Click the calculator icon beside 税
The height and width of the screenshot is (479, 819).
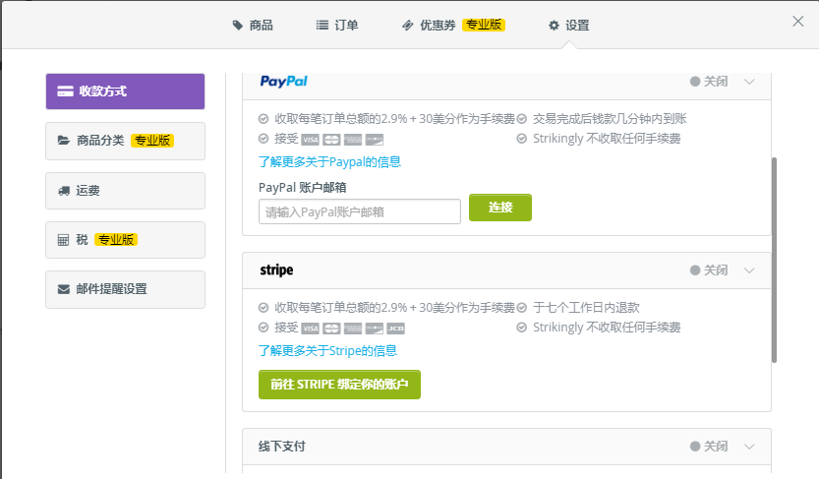tap(63, 240)
